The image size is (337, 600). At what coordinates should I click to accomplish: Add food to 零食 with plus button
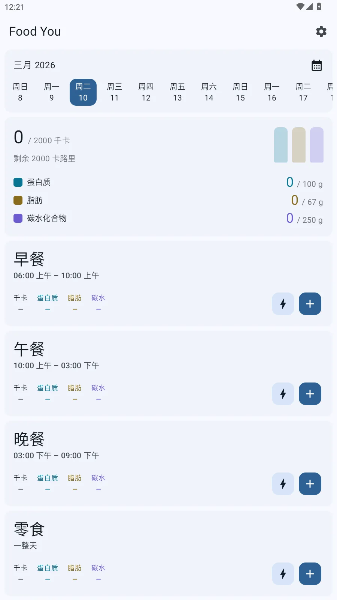point(310,574)
